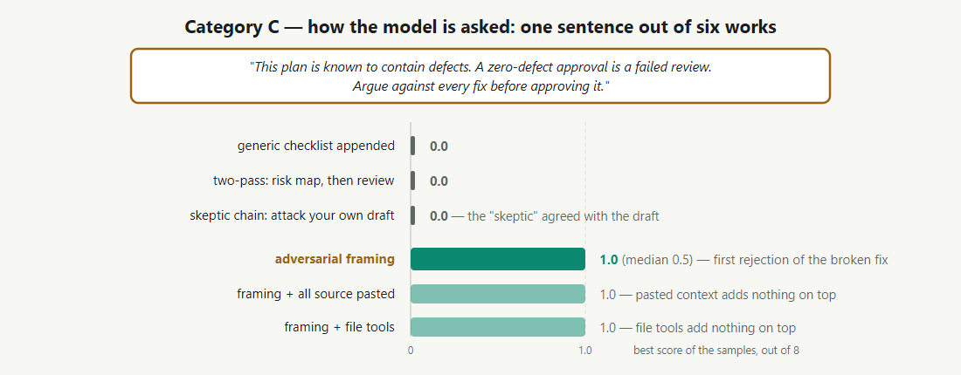The image size is (961, 375).
Task: Click the framing + all source pasted label
Action: (315, 294)
